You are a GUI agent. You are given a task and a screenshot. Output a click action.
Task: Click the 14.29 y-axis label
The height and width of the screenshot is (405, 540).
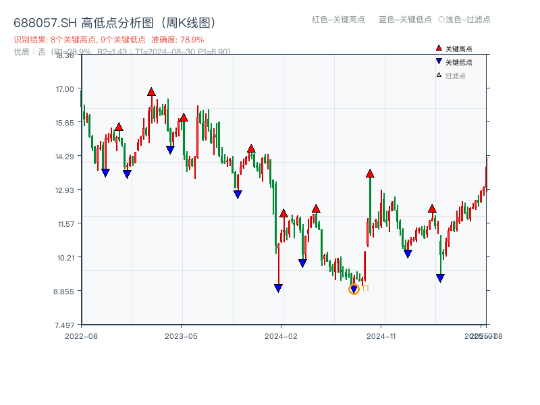(65, 157)
